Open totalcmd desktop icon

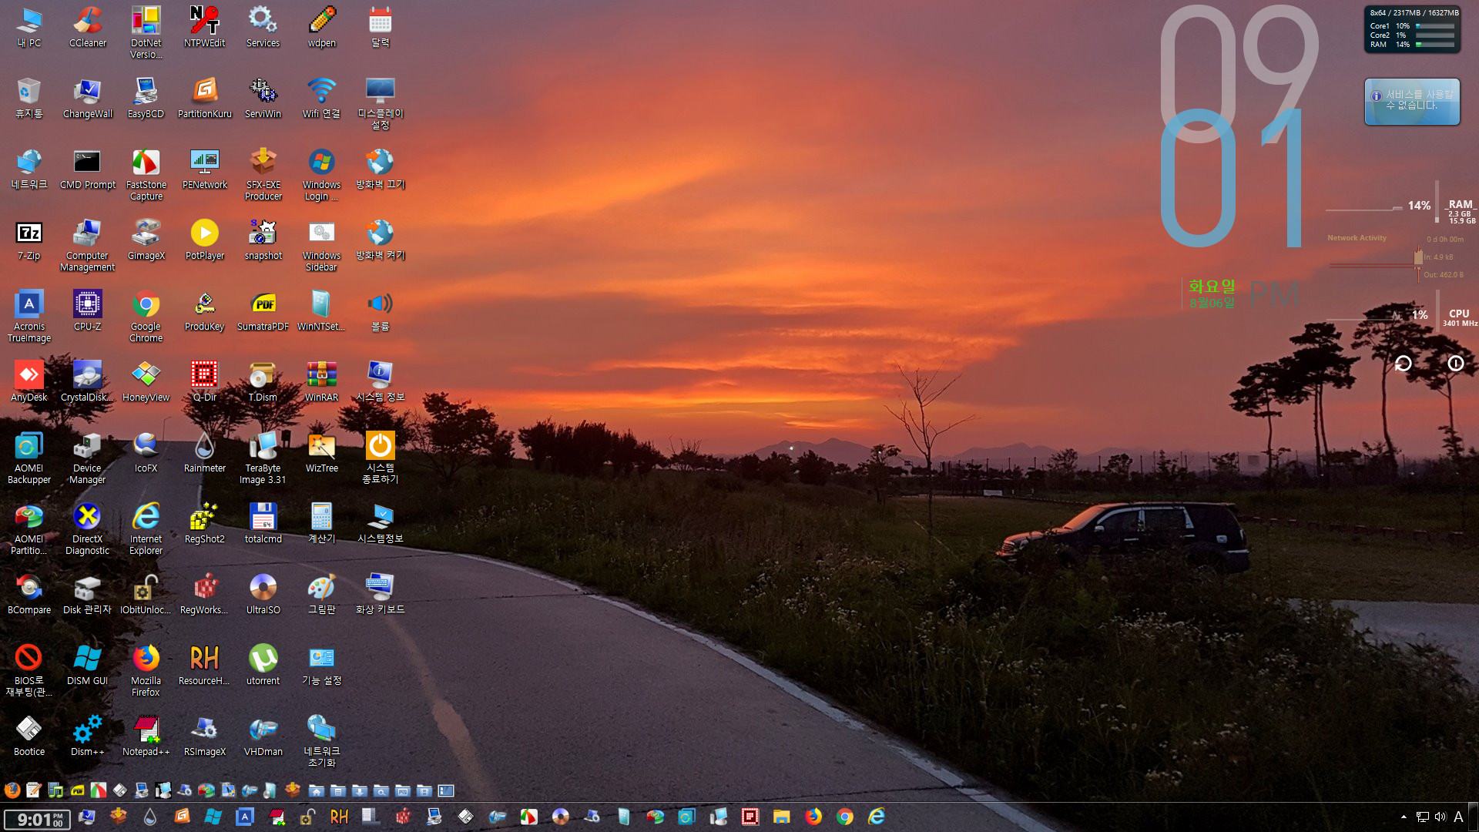263,524
